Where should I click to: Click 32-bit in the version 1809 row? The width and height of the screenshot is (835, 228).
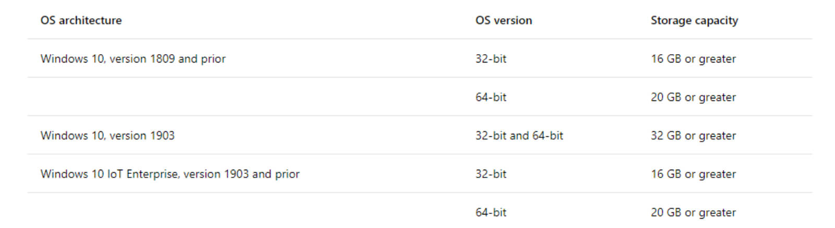click(x=491, y=59)
